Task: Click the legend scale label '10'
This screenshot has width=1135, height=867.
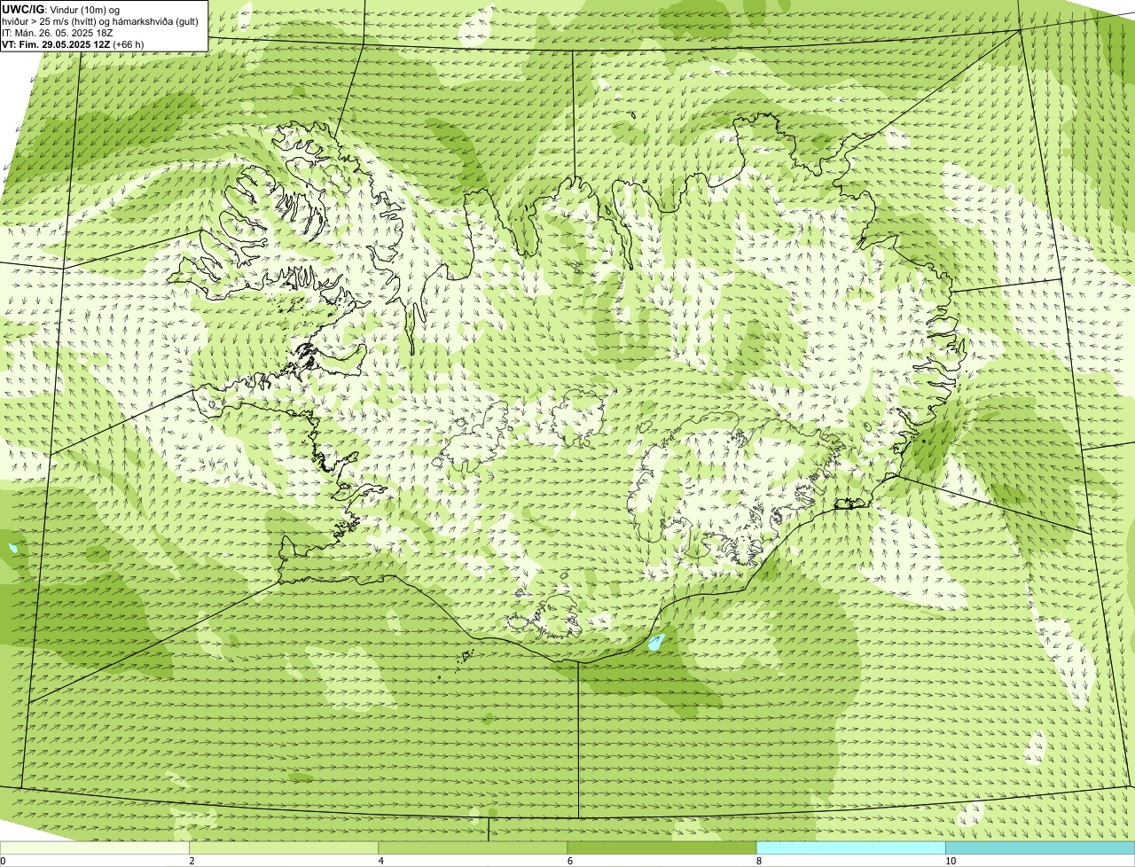Action: [951, 861]
